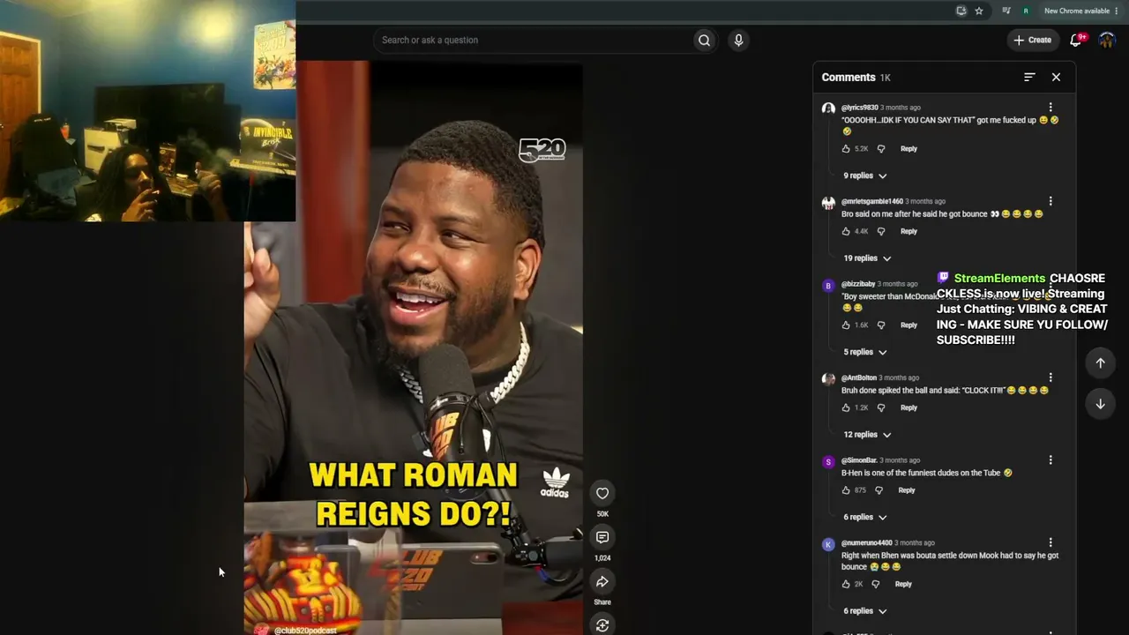Image resolution: width=1129 pixels, height=635 pixels.
Task: Open @numeruno4400's channel from the username
Action: [x=866, y=542]
